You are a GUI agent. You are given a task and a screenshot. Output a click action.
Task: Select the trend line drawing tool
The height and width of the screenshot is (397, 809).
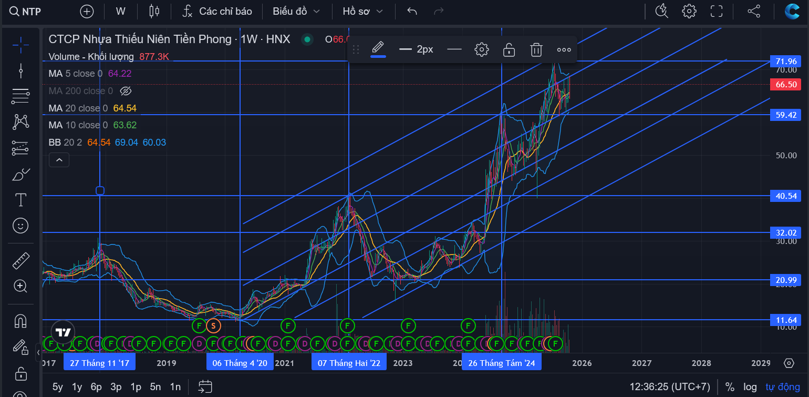click(x=20, y=70)
